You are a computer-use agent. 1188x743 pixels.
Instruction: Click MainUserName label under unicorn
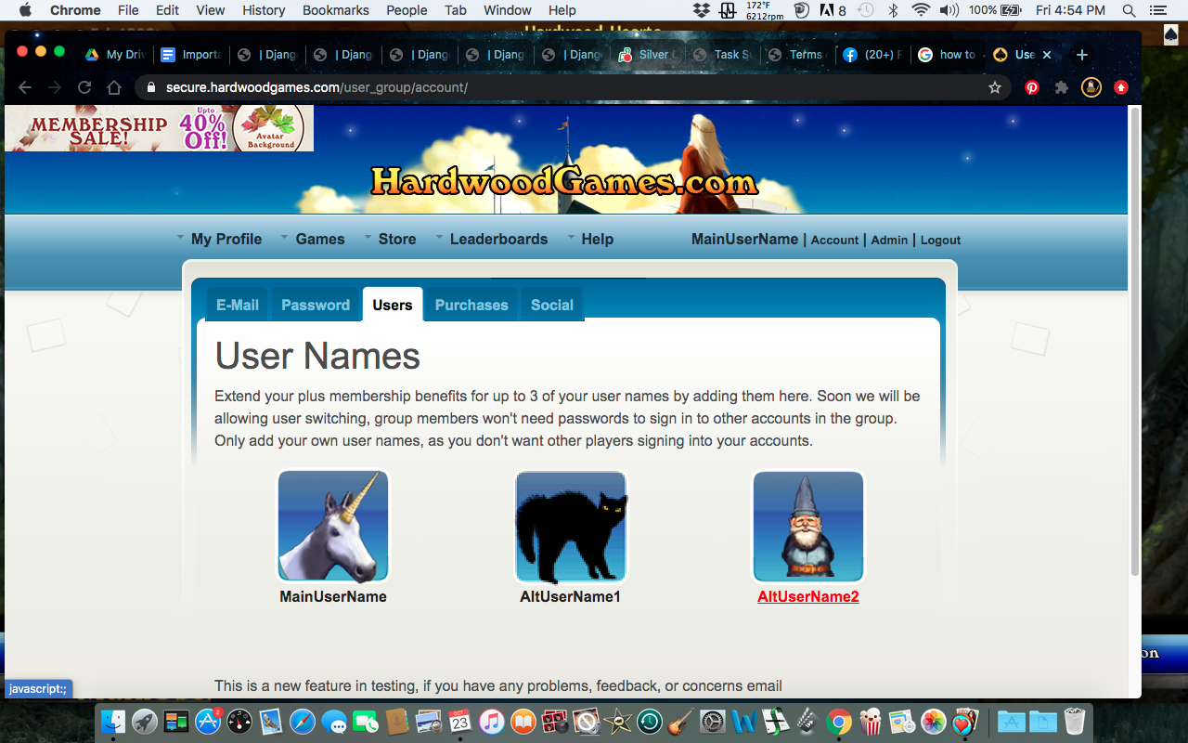pos(333,596)
